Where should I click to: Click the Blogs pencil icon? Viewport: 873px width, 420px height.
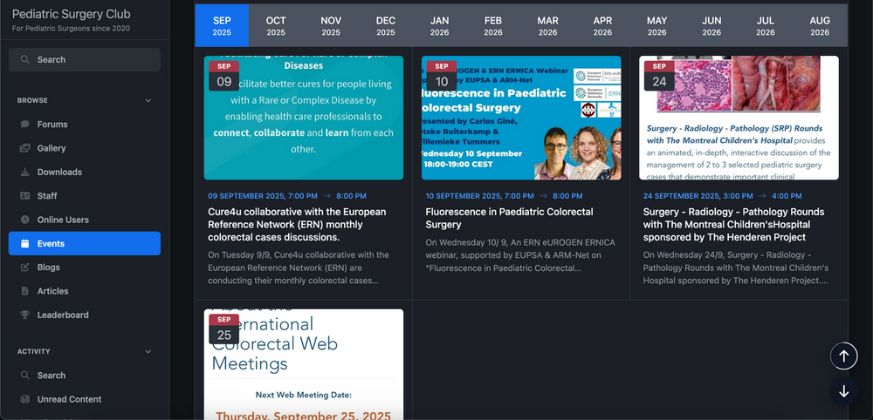(24, 268)
